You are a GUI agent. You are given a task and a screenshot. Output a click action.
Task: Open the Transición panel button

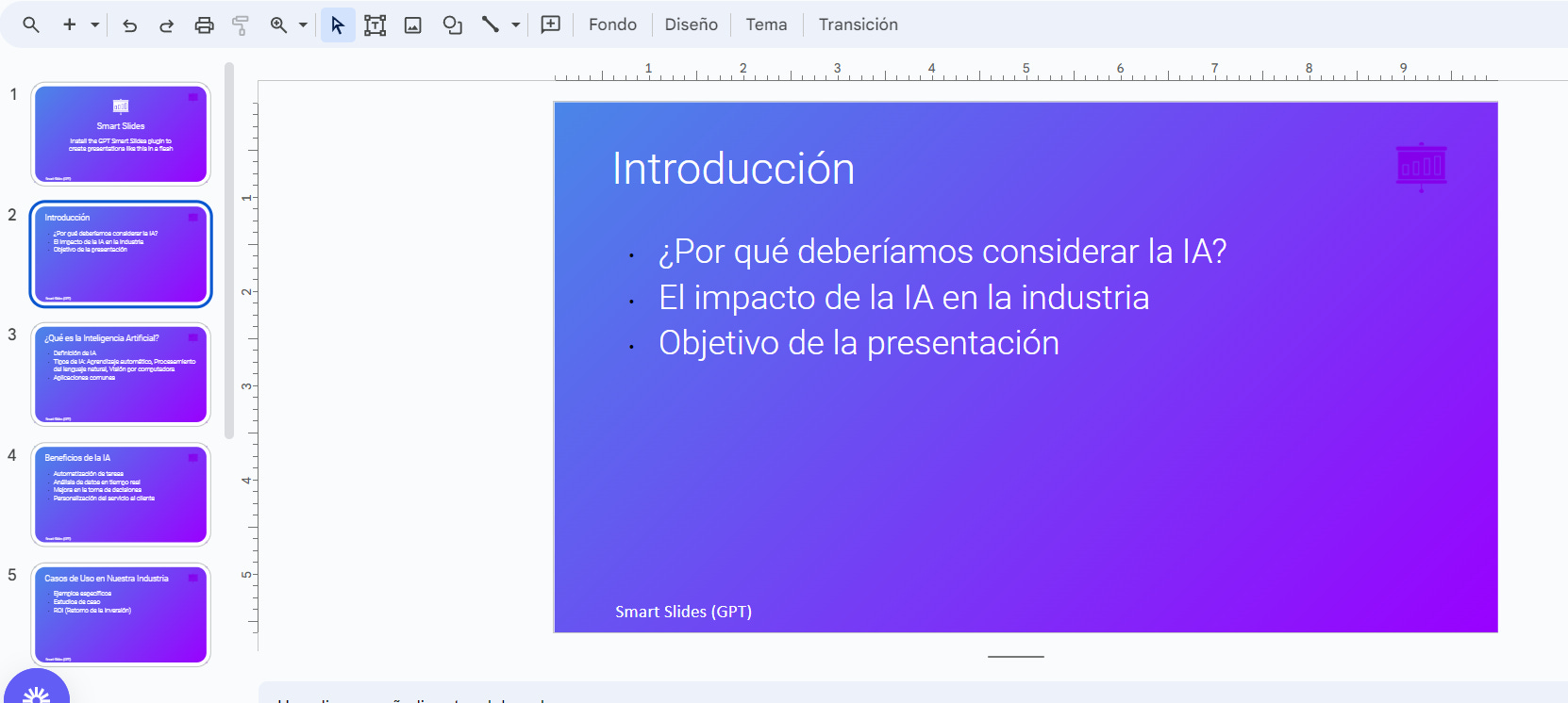tap(859, 25)
